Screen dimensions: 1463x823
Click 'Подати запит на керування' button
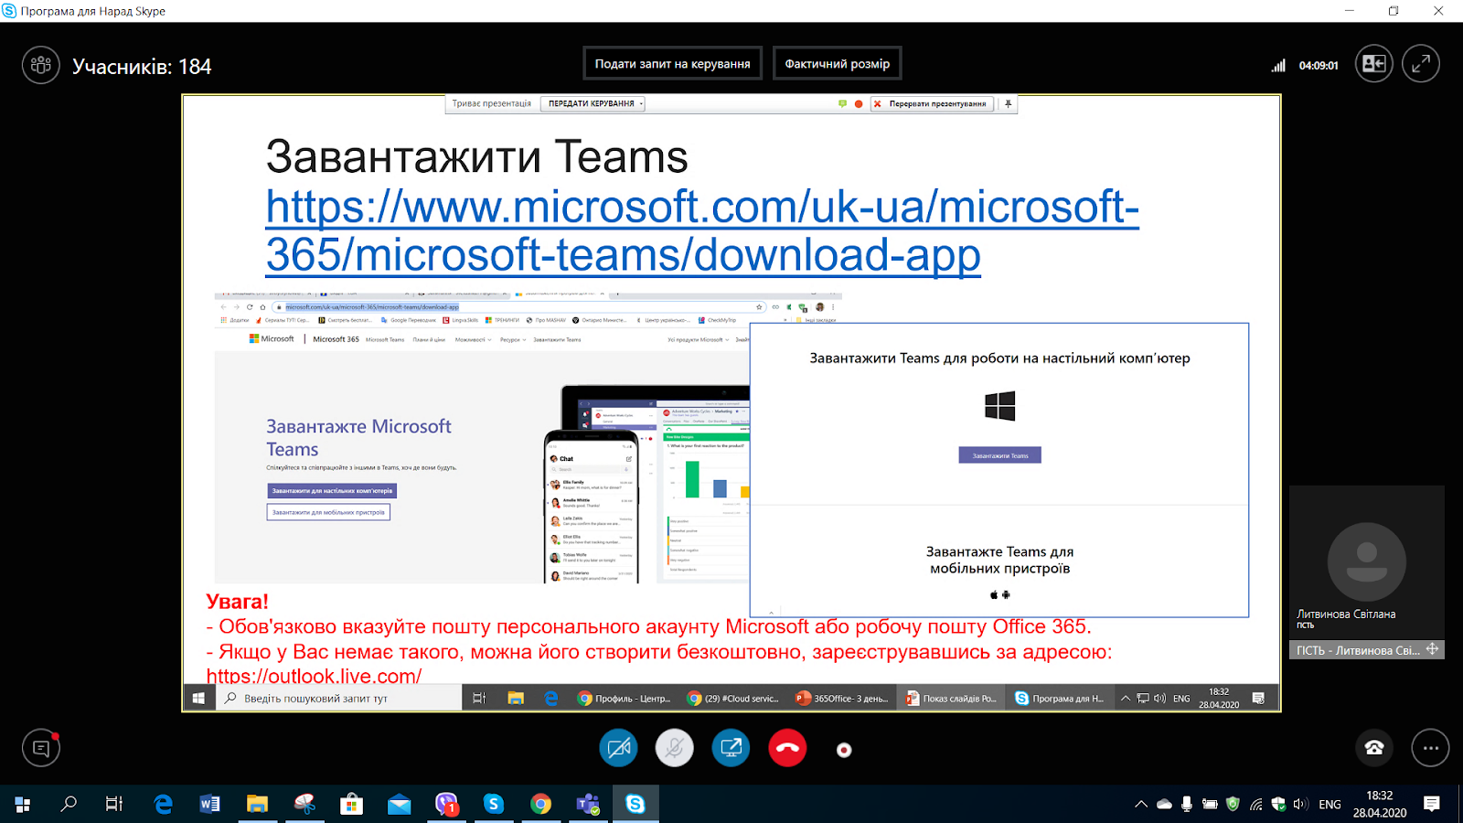[x=672, y=64]
